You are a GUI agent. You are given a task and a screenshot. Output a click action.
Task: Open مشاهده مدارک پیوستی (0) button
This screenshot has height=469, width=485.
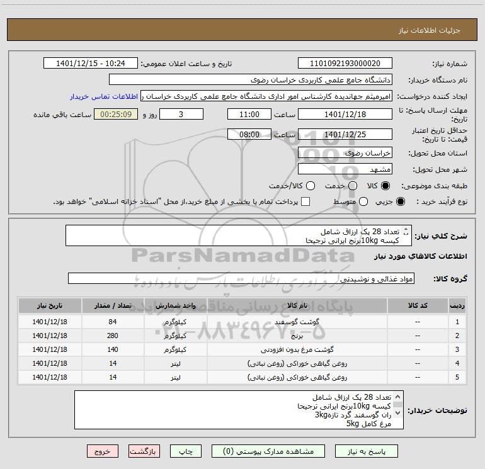point(268,451)
